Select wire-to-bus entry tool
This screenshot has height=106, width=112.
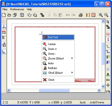pos(108,57)
